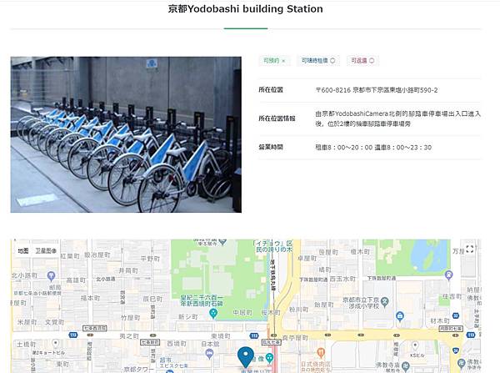Click the teal marker beside the station pin

[x=270, y=358]
